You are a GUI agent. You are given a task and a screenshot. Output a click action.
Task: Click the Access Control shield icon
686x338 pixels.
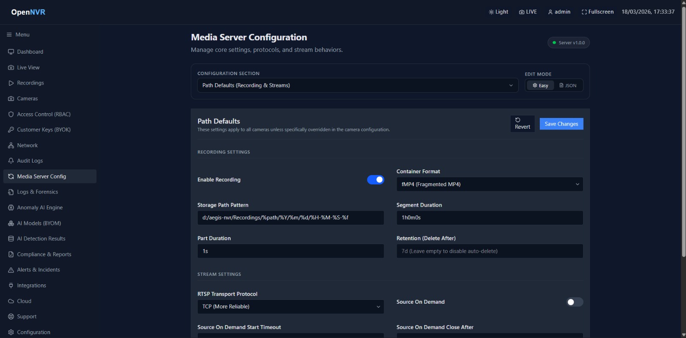tap(11, 115)
